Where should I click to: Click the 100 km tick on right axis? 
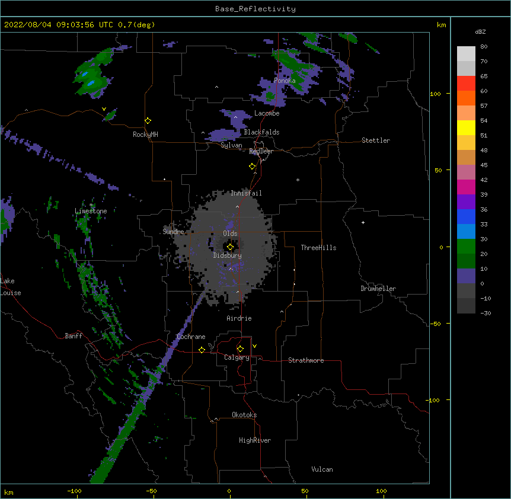point(435,94)
